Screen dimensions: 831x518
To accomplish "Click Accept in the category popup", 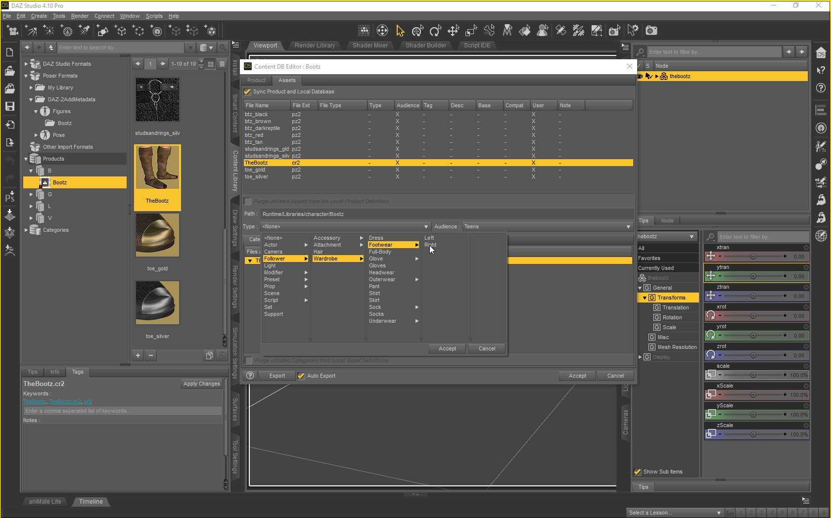I will (447, 348).
